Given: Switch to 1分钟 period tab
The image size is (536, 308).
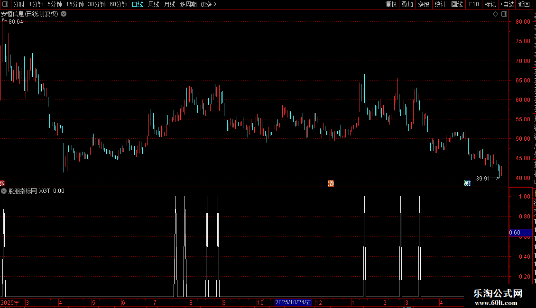Looking at the screenshot, I should (36, 4).
